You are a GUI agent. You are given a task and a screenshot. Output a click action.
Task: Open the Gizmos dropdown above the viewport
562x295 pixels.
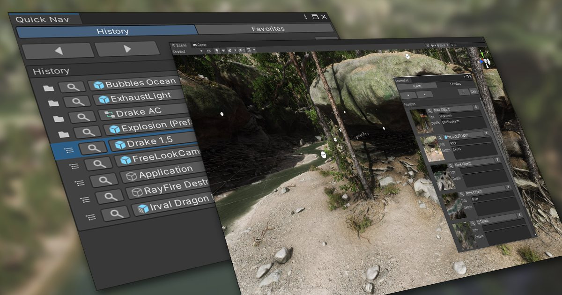pyautogui.click(x=443, y=45)
